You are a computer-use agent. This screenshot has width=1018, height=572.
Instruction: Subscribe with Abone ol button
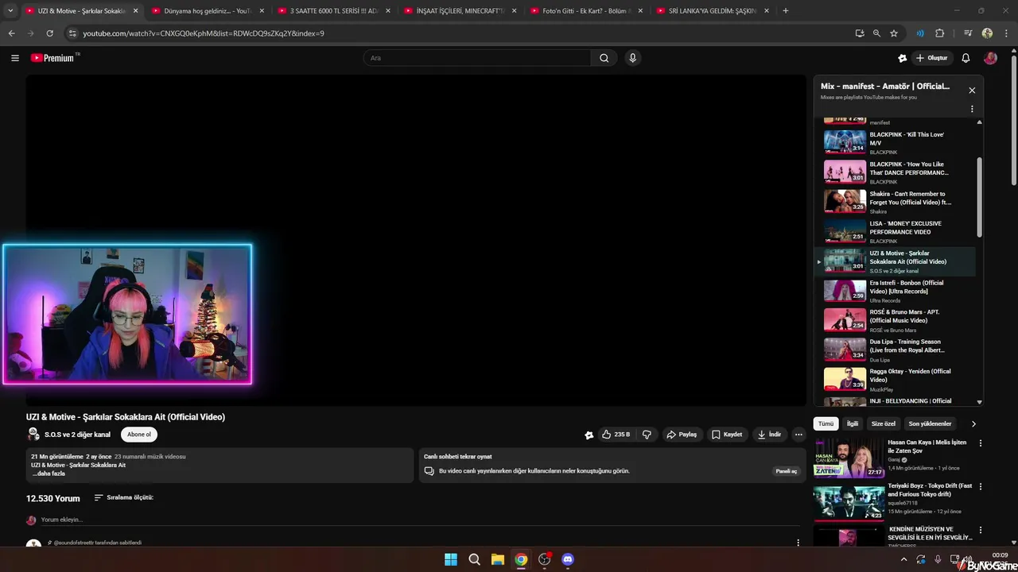coord(139,435)
